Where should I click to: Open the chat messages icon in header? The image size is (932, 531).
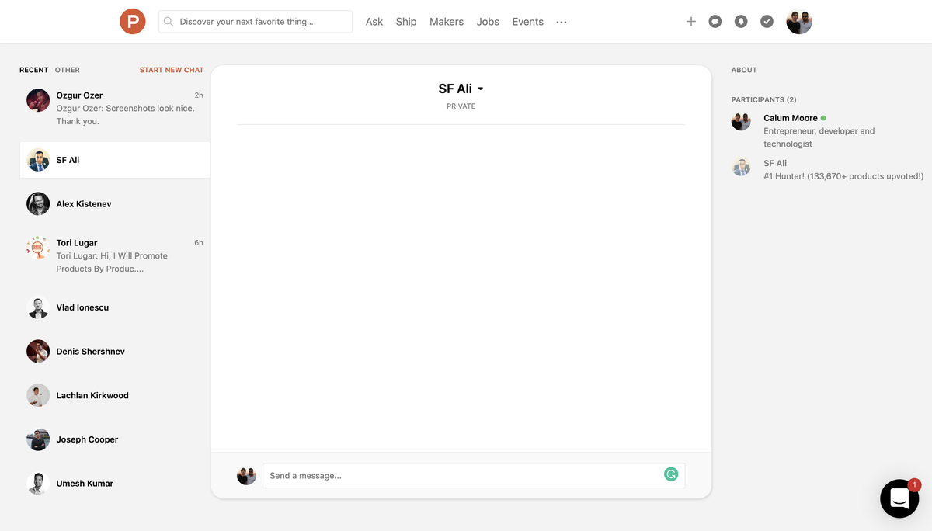pyautogui.click(x=715, y=22)
